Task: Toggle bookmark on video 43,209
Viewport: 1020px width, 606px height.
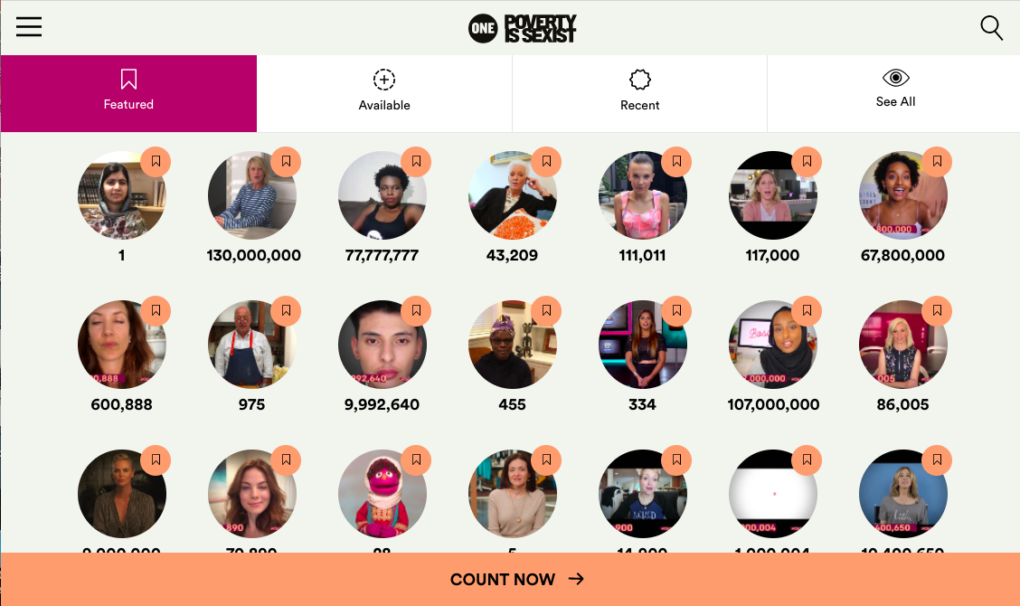Action: pyautogui.click(x=546, y=161)
